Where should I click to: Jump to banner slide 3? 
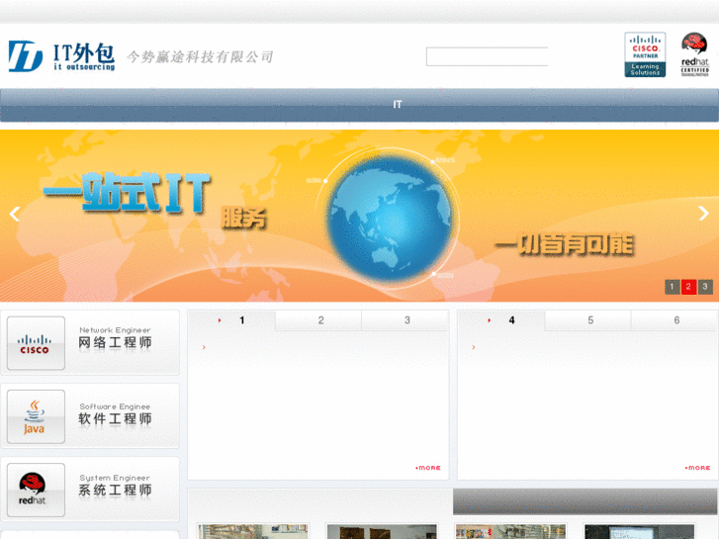tap(705, 287)
